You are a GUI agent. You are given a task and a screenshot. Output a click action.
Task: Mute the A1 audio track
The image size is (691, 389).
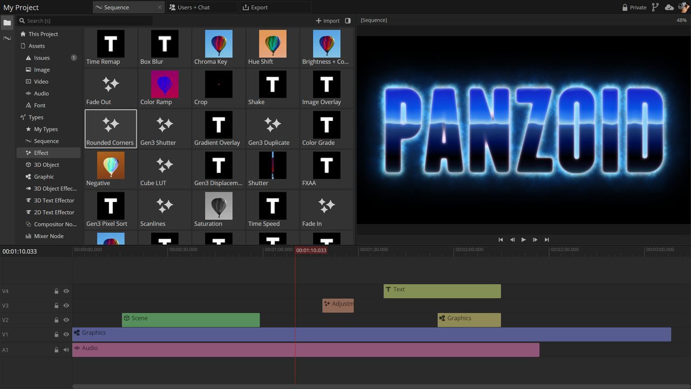pyautogui.click(x=66, y=350)
